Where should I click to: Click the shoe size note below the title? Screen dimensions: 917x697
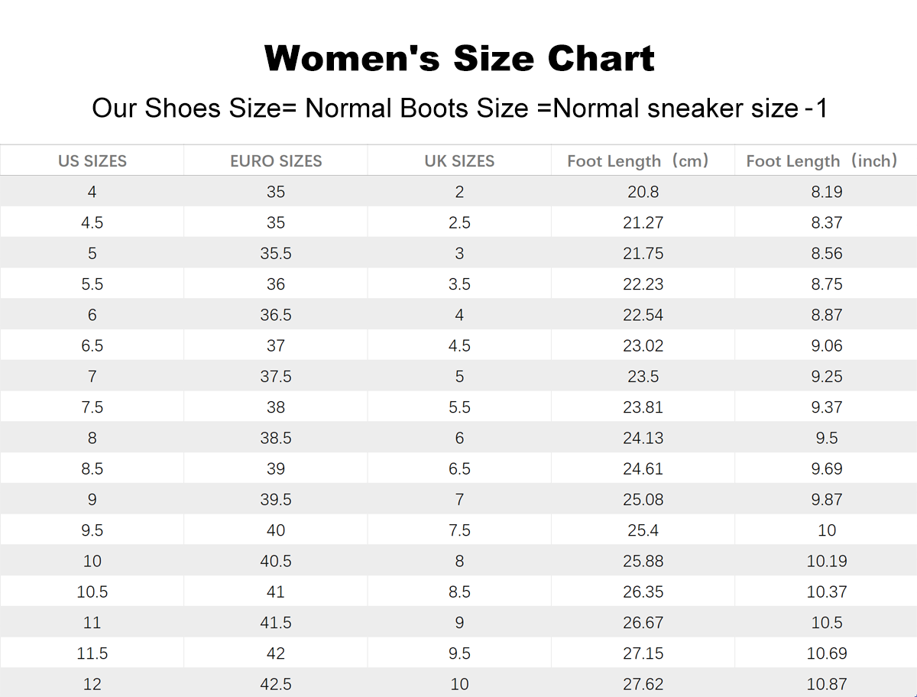click(459, 109)
